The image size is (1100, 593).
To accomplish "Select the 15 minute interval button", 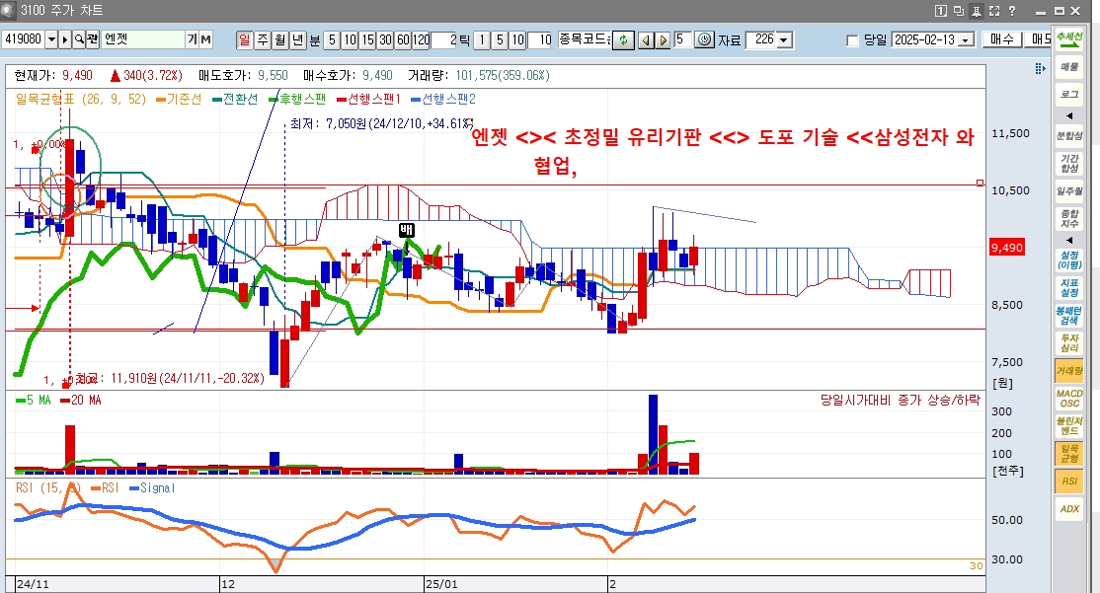I will tap(367, 39).
